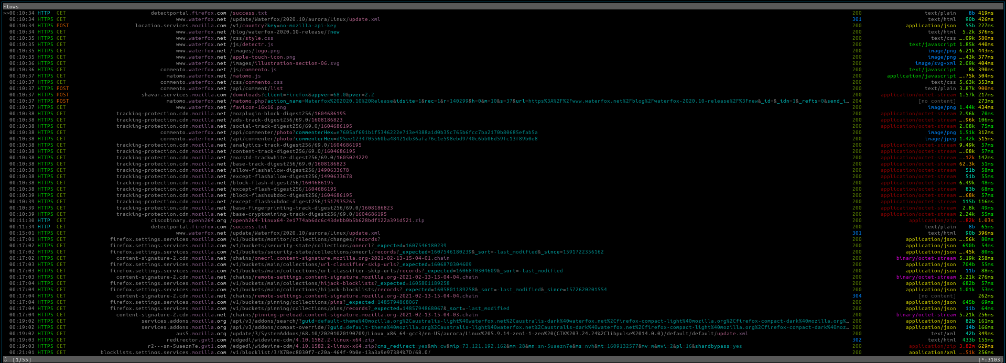The image size is (1006, 363).
Task: Select the "/downloads?client=Firefox&appver=68.0&pver=2.2" path
Action: [302, 95]
